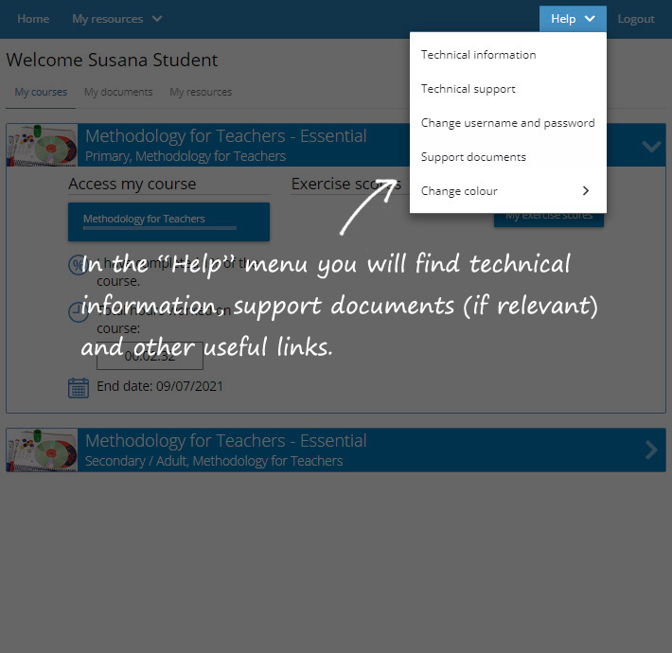Go to Home in the navigation bar
672x653 pixels.
pos(33,19)
